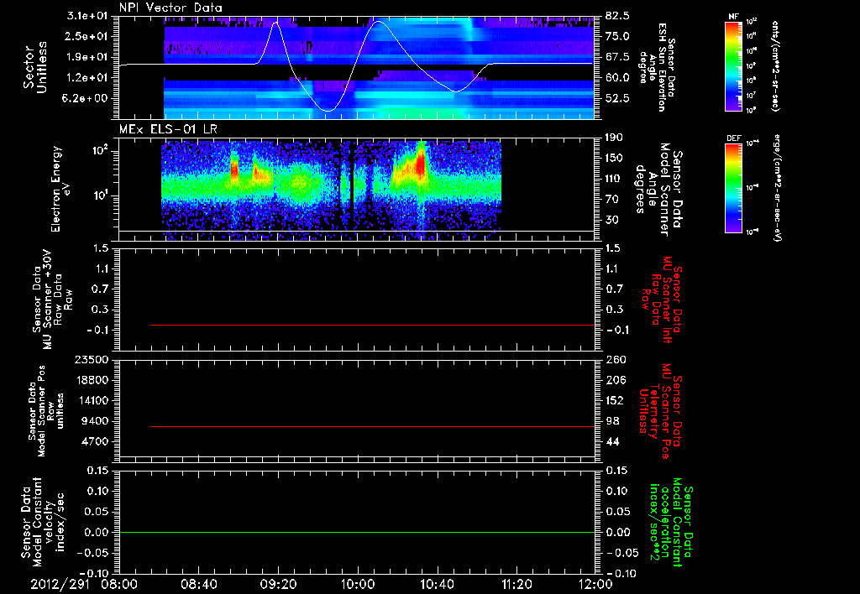Click the '2012/291 08:00' time label
Viewport: 860px width, 594px height.
84,584
